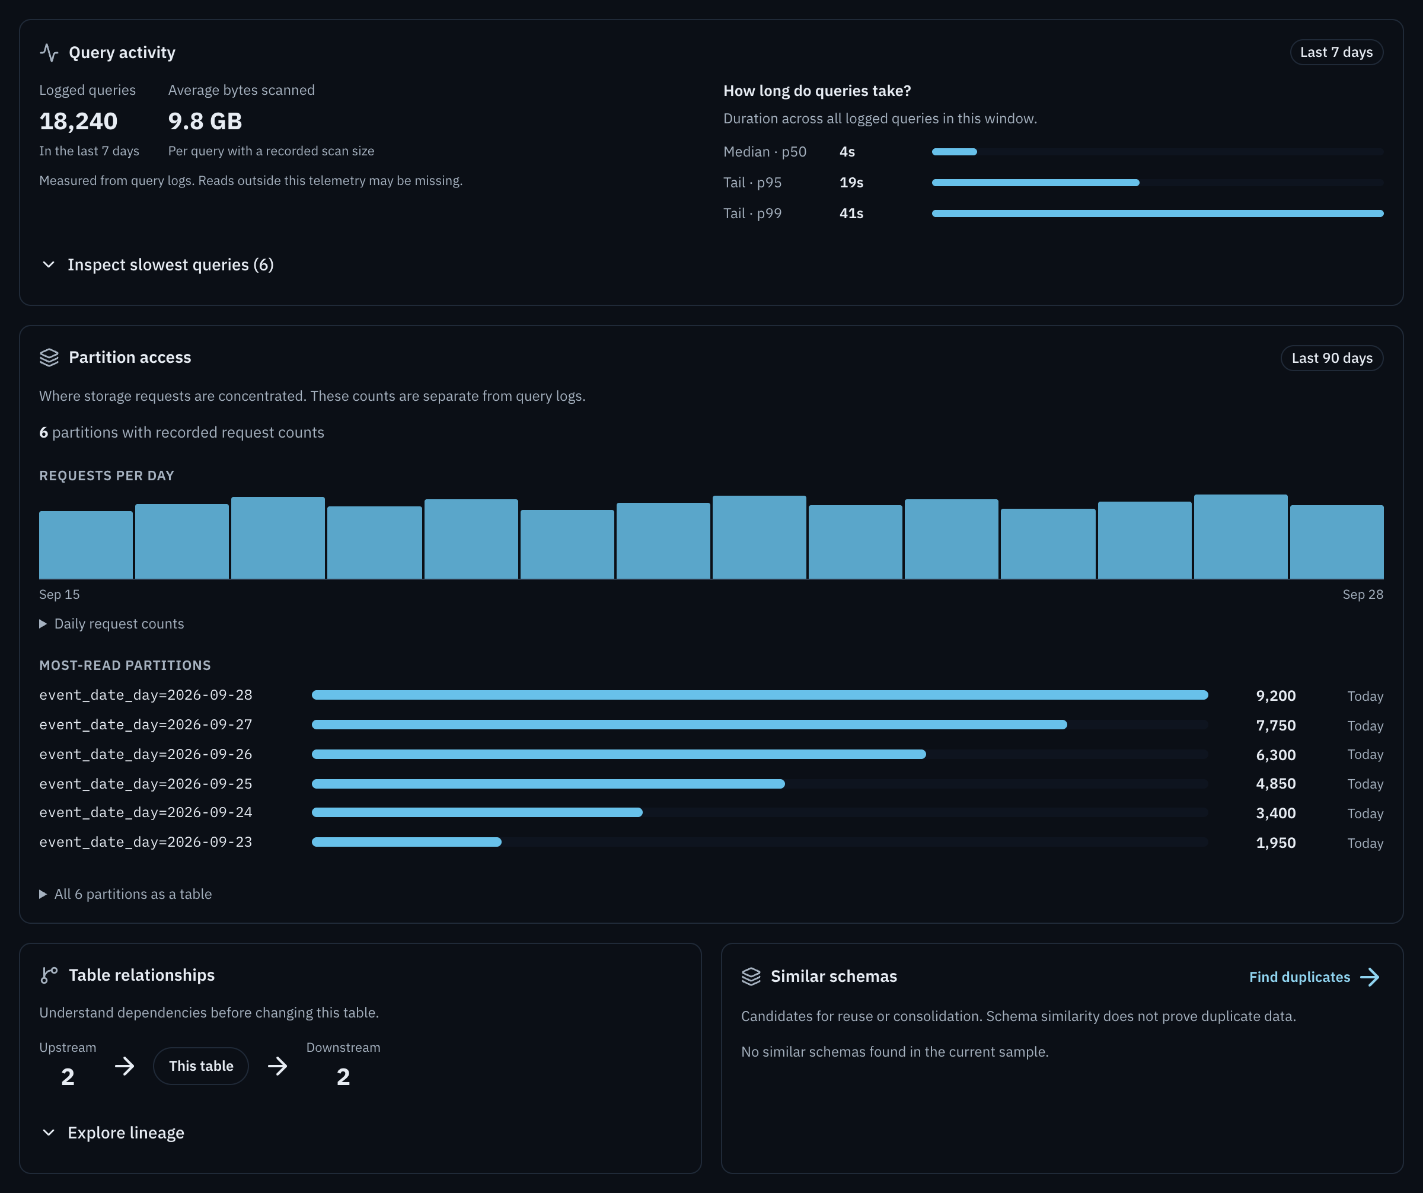Screen dimensions: 1423x1193
Task: Click the first requests-per-day bar for Sep 15
Action: [86, 545]
